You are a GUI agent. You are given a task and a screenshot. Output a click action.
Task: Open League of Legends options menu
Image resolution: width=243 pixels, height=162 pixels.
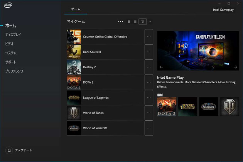149,98
